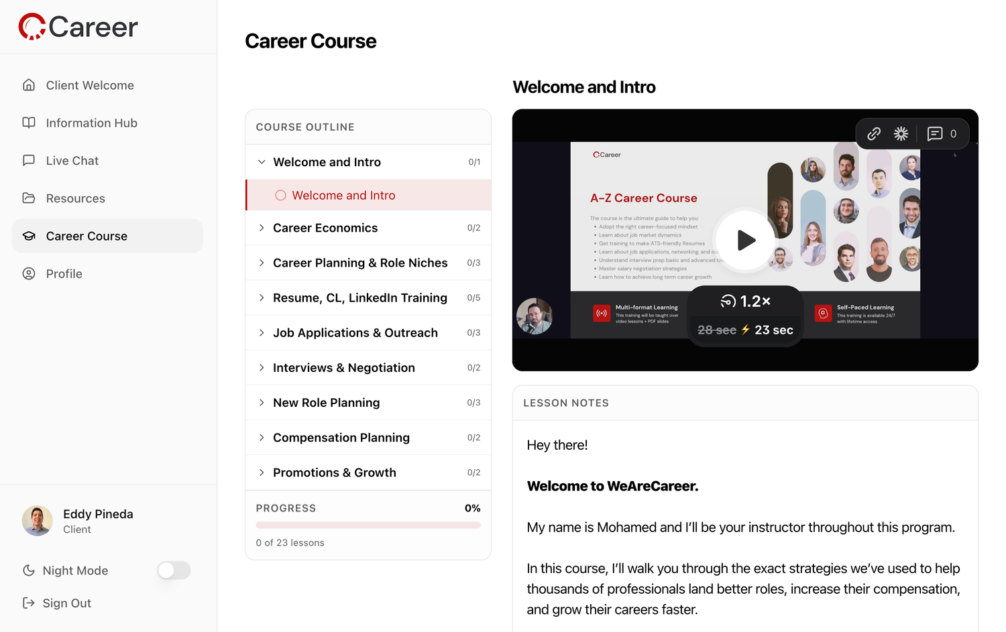
Task: Mark Welcome and Intro lesson circle complete
Action: (x=280, y=195)
